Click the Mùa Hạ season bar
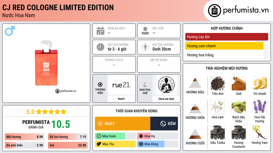Viewport: 273px width, 153px height. (x=157, y=136)
